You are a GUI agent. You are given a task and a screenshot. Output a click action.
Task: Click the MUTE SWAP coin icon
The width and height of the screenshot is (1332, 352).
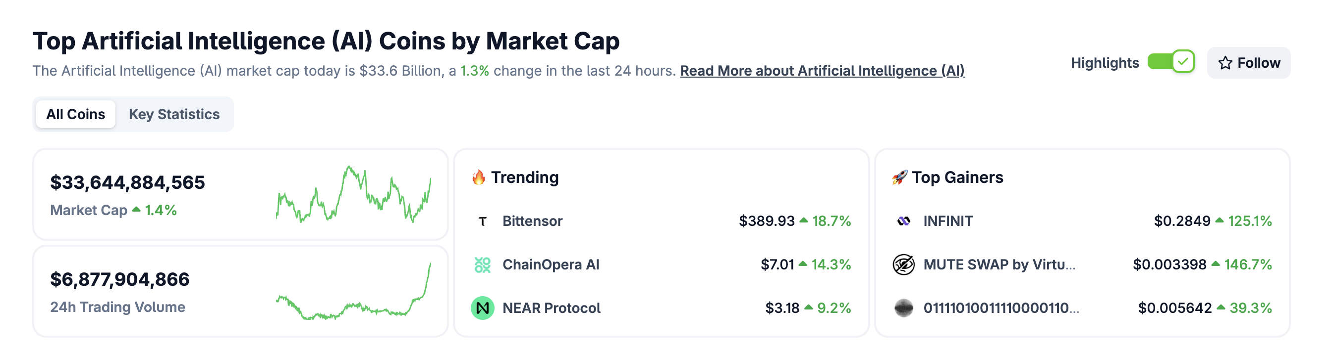pos(903,265)
